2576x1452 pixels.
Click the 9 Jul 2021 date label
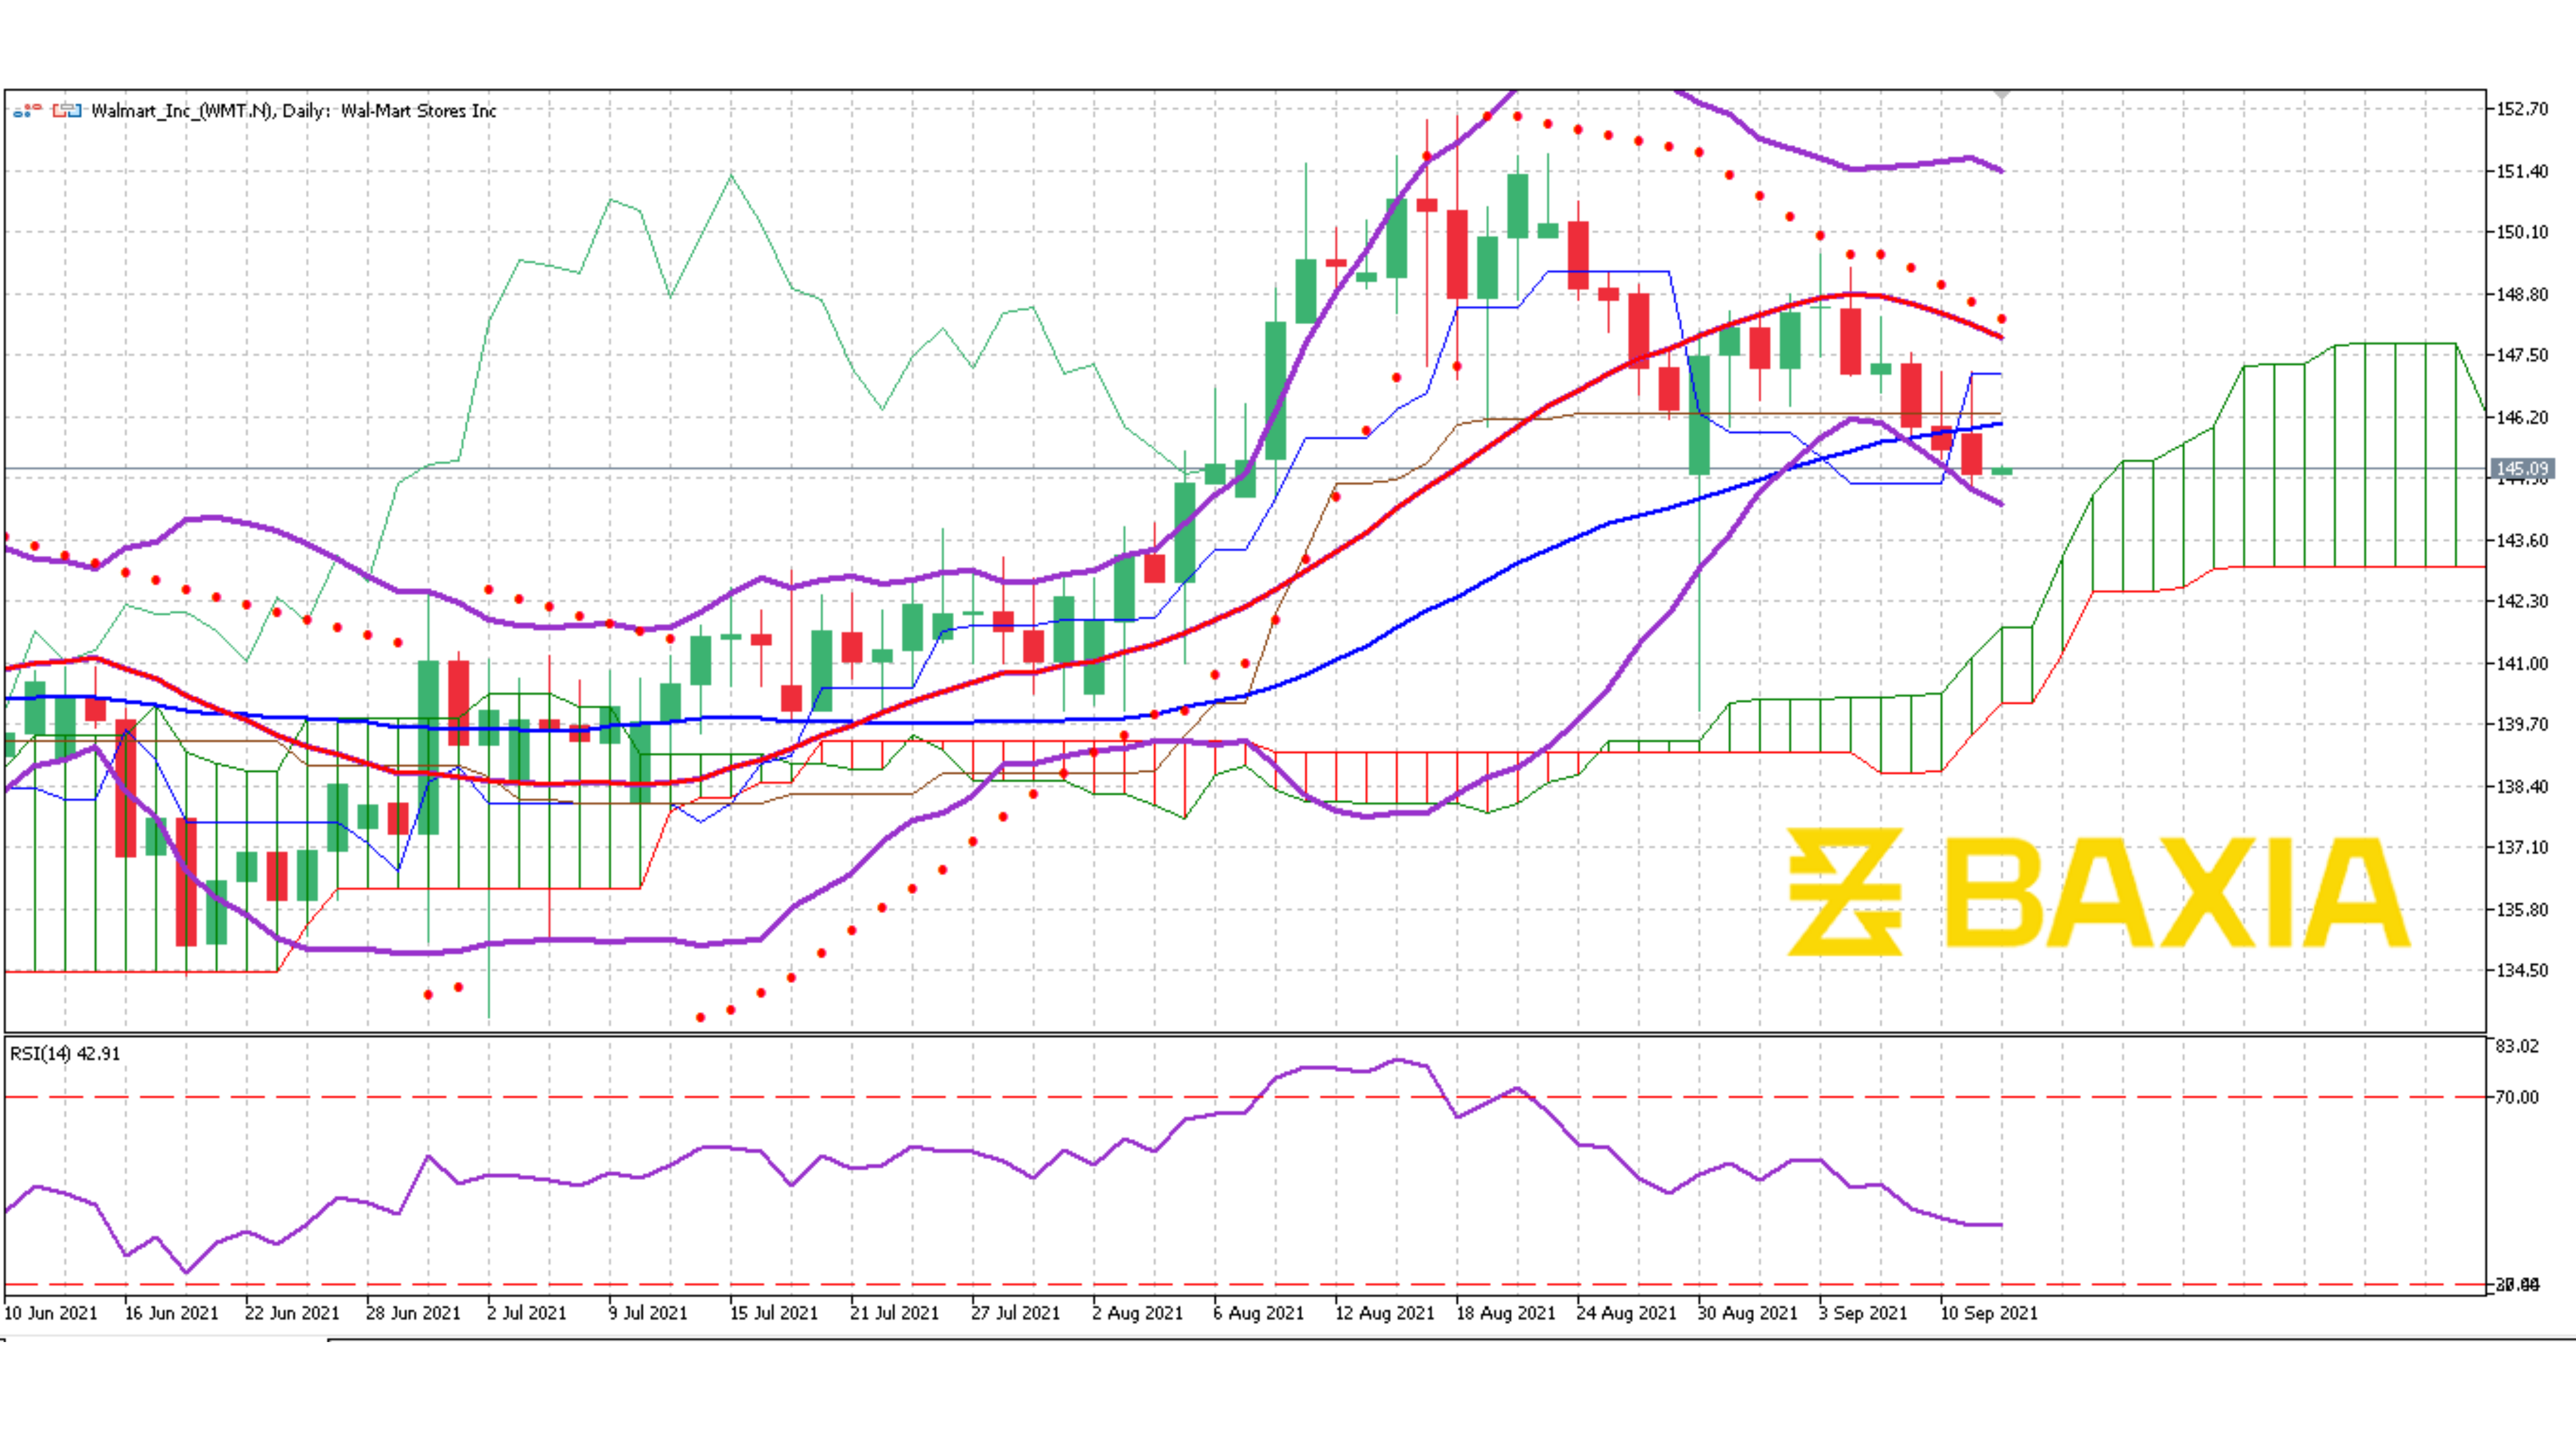click(x=648, y=1313)
